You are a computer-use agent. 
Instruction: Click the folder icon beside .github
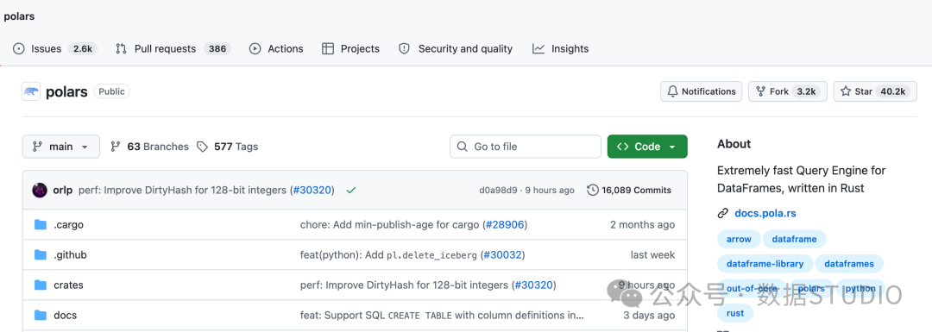(41, 254)
